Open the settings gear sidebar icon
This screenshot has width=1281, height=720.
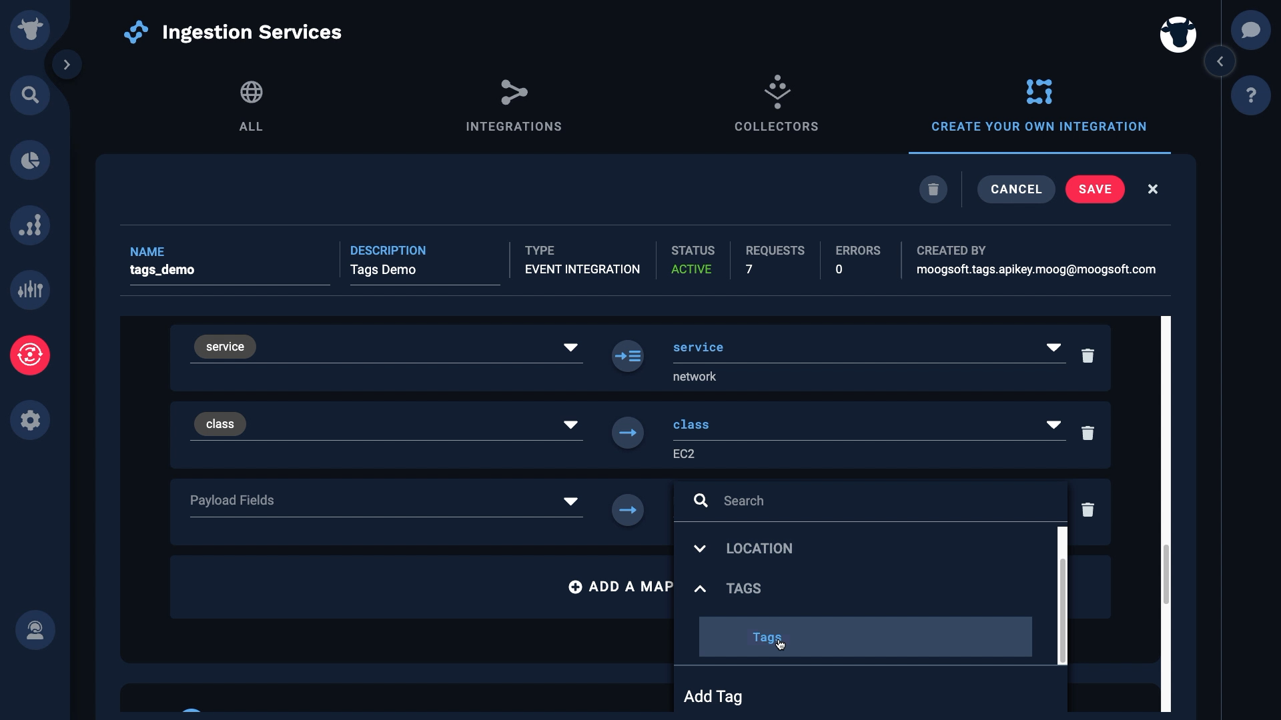[30, 420]
